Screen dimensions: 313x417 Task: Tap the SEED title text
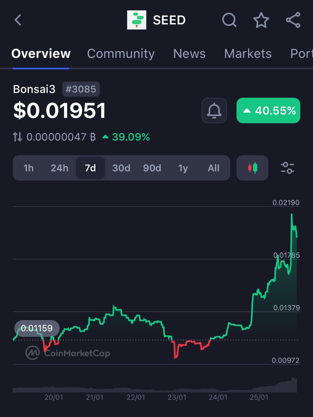click(x=169, y=20)
